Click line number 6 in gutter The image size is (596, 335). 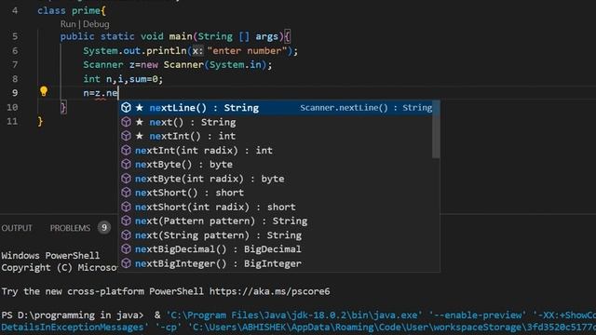coord(15,50)
